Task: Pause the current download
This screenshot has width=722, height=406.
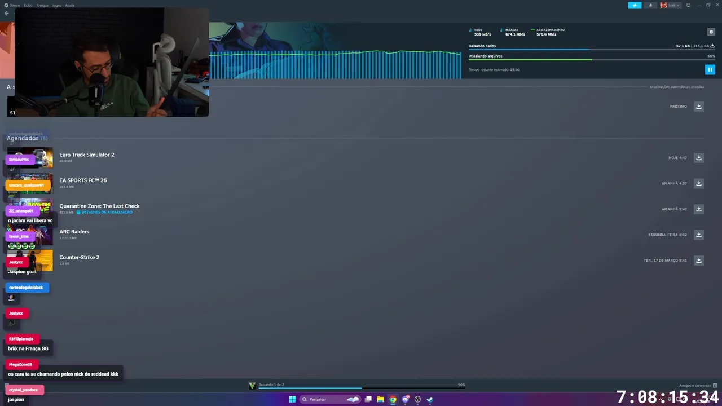Action: click(x=710, y=69)
